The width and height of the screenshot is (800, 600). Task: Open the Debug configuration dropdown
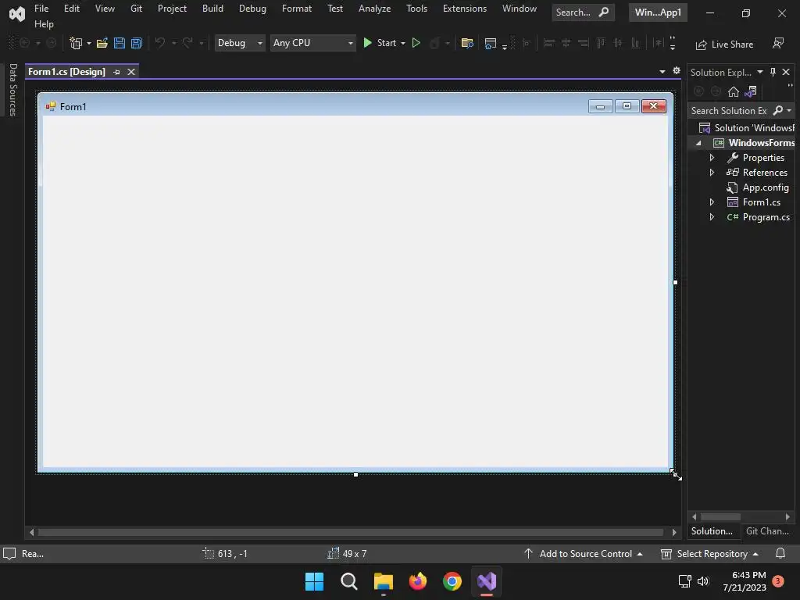click(240, 44)
